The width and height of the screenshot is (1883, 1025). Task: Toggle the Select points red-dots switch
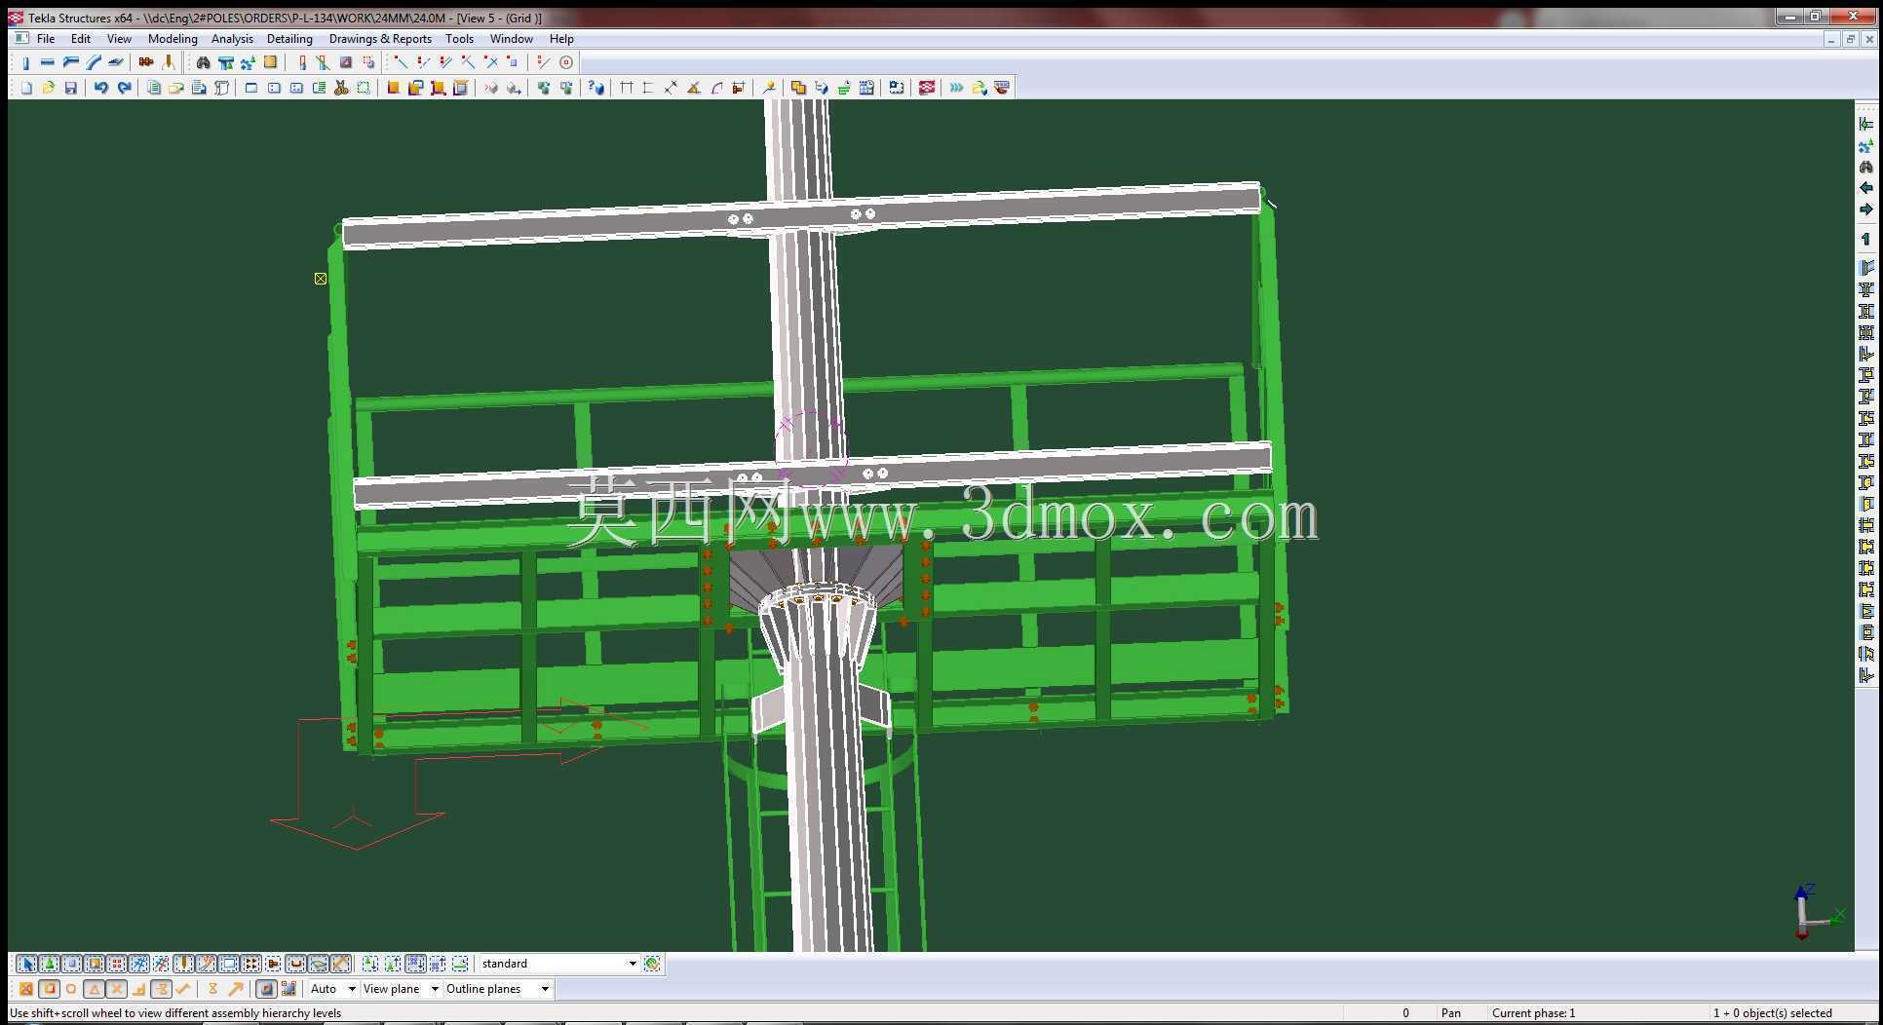point(117,964)
